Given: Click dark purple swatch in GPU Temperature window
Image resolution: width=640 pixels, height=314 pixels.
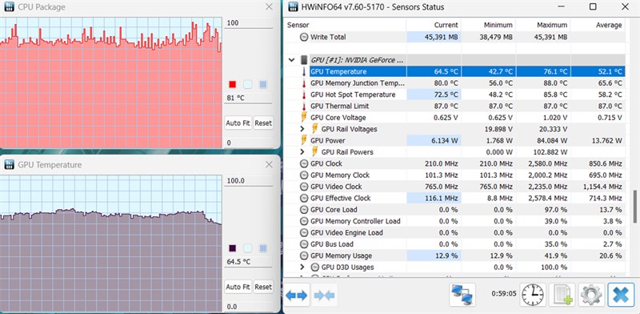Looking at the screenshot, I should point(233,248).
